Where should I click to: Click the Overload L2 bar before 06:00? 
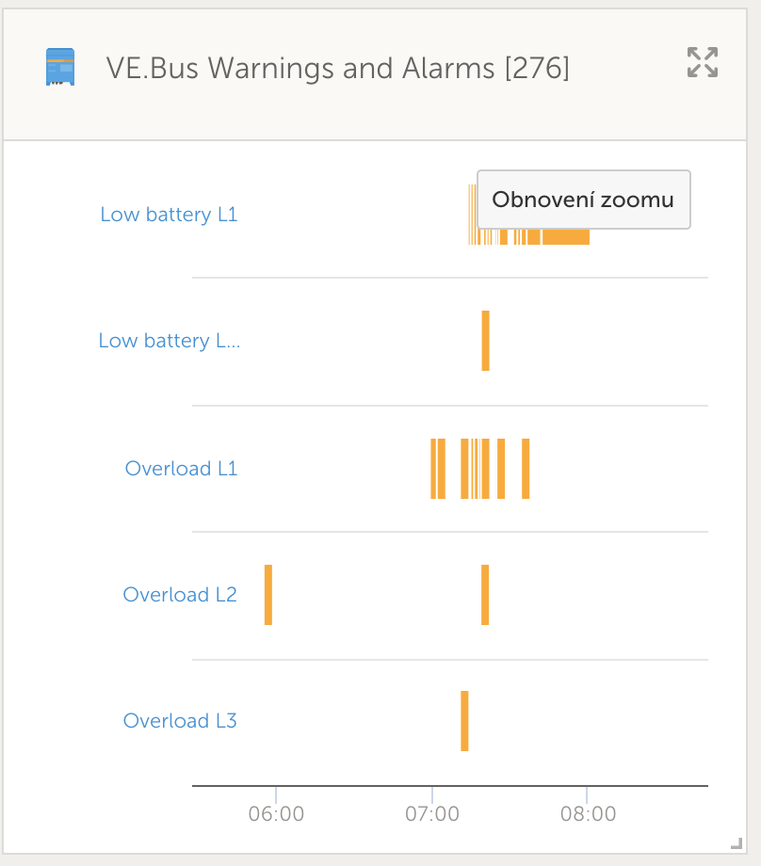click(x=268, y=595)
